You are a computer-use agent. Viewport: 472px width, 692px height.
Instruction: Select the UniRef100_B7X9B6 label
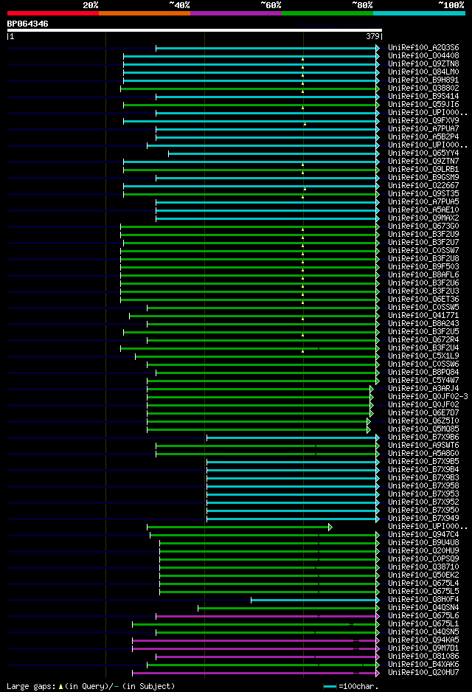pos(423,437)
